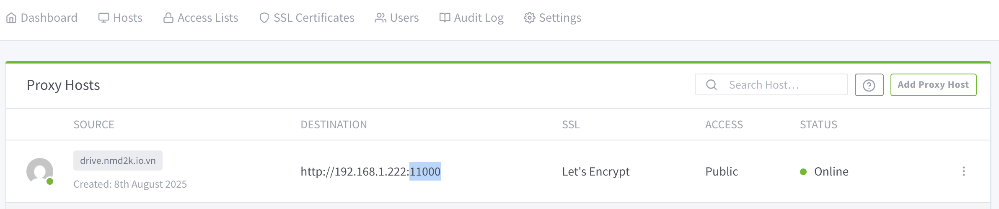Click the owner avatar for the proxy host
Viewport: 999px width, 209px height.
[x=40, y=171]
